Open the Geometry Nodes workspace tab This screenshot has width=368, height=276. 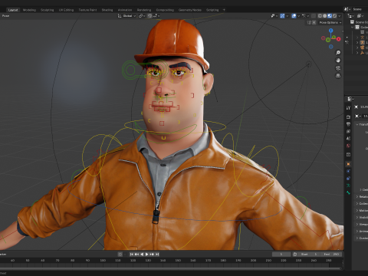tap(190, 10)
